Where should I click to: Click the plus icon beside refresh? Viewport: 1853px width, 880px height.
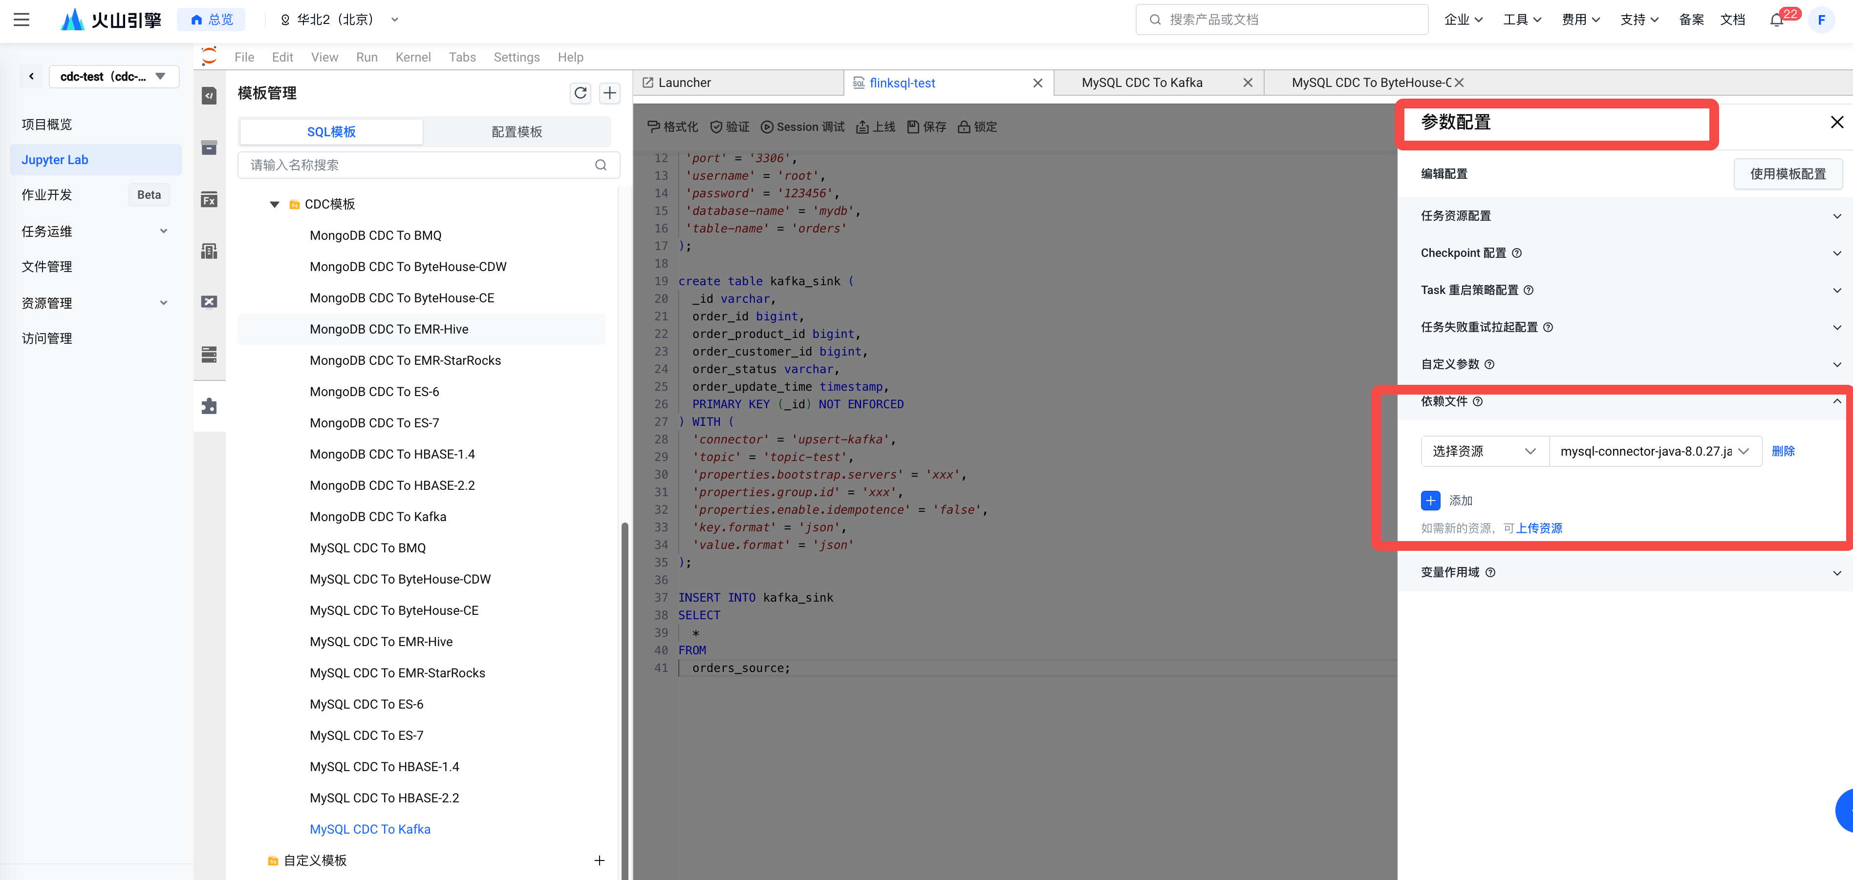(x=609, y=93)
